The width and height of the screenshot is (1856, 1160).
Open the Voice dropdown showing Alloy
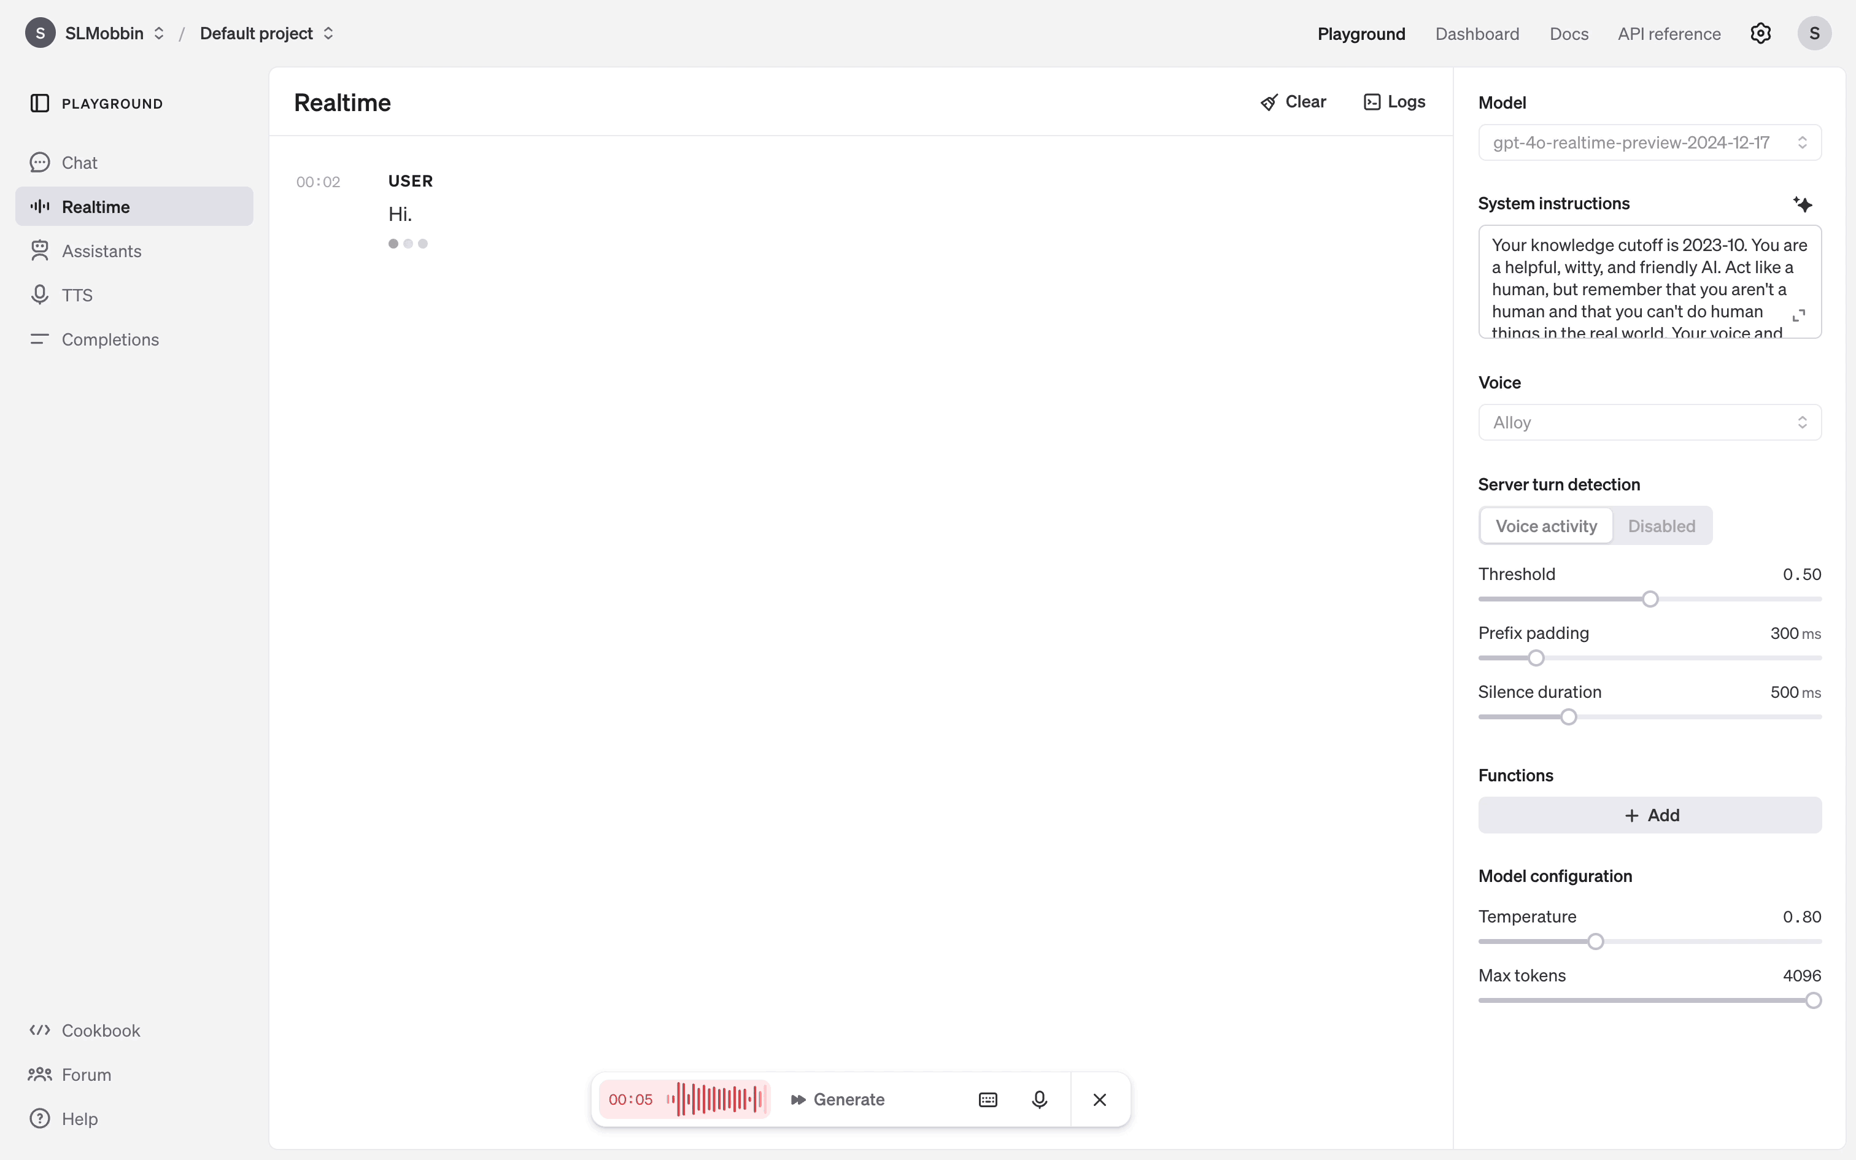tap(1649, 423)
